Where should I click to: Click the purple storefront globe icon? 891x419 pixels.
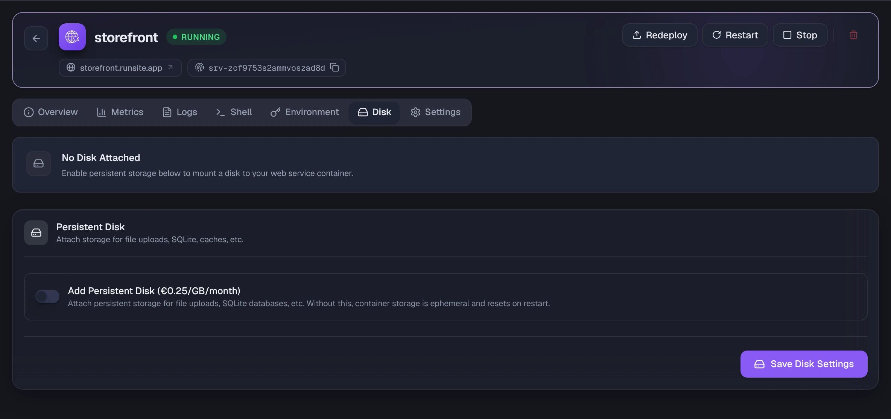(x=72, y=37)
